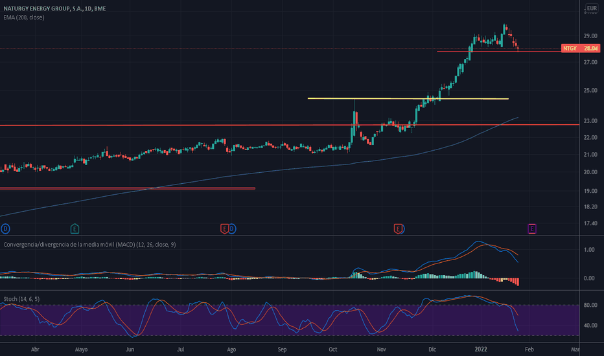The height and width of the screenshot is (356, 604).
Task: Click the Naturgy Energy Group chart title
Action: click(x=54, y=8)
